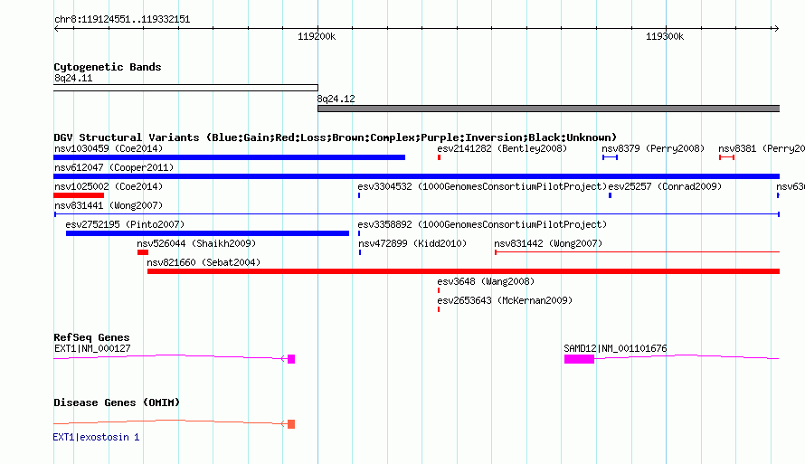Click the nsv472899 (Kidd2010) label text
The height and width of the screenshot is (464, 805).
point(412,244)
